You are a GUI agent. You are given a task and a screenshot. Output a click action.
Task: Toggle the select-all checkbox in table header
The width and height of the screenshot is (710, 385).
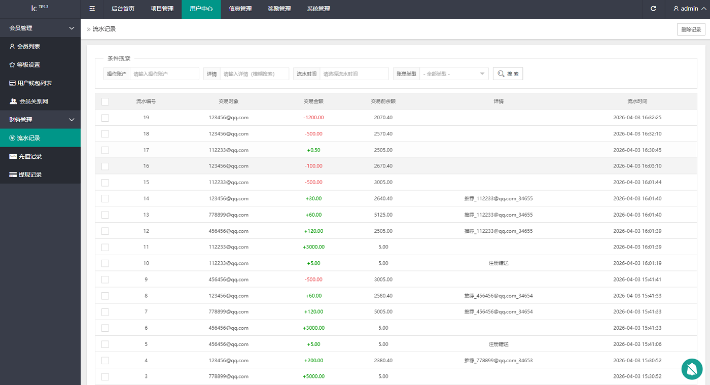(105, 101)
